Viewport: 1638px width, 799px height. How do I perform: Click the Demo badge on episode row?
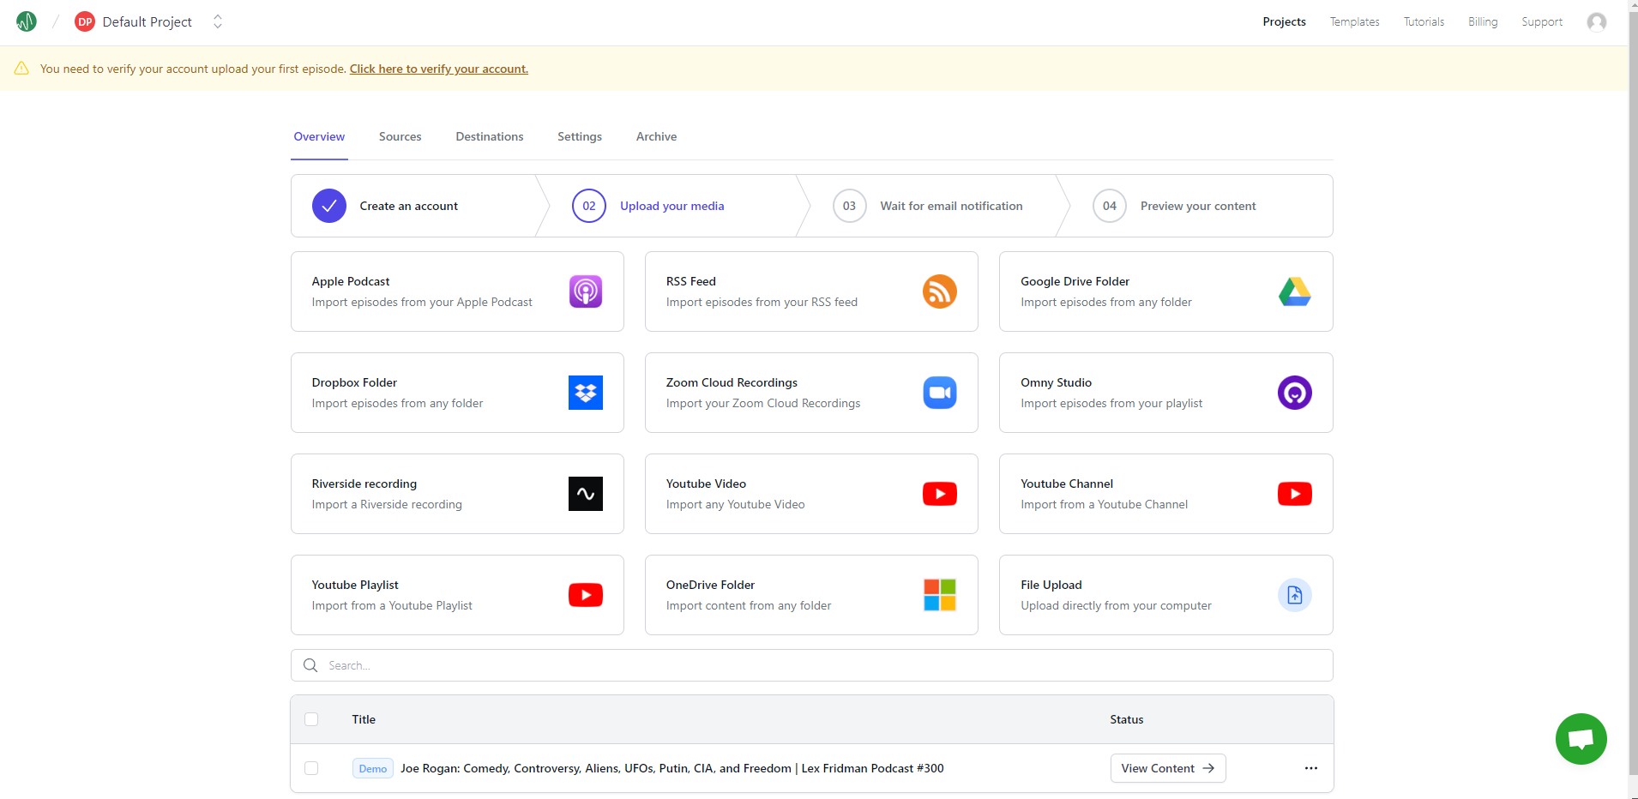373,768
